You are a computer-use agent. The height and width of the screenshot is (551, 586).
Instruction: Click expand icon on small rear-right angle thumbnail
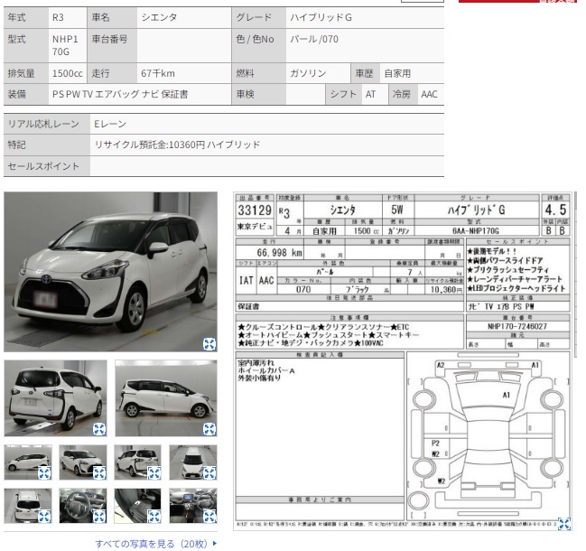[x=154, y=473]
